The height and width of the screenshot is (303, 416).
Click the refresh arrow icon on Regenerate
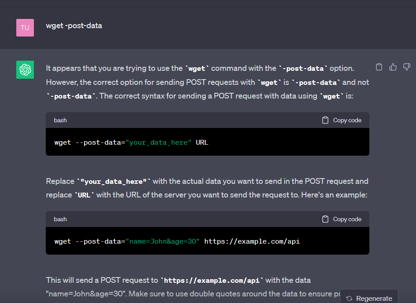(349, 298)
